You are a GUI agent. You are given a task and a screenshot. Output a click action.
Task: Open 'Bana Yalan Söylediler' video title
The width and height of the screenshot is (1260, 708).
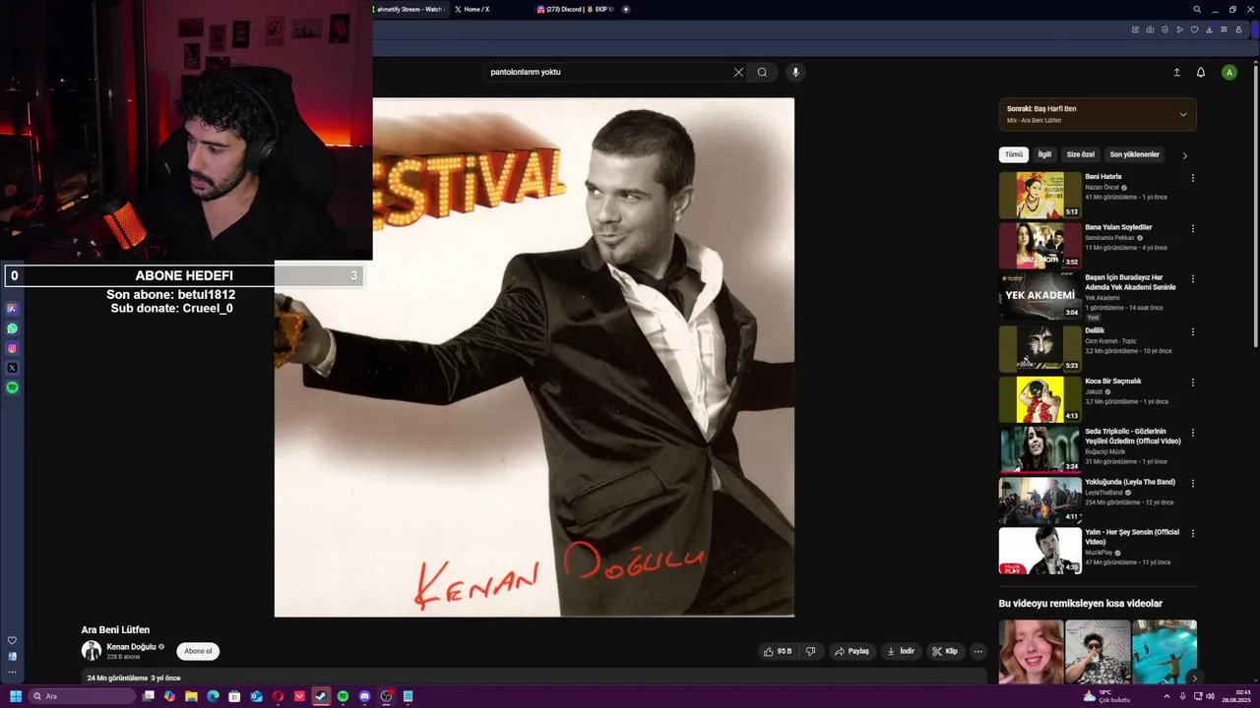coord(1118,227)
